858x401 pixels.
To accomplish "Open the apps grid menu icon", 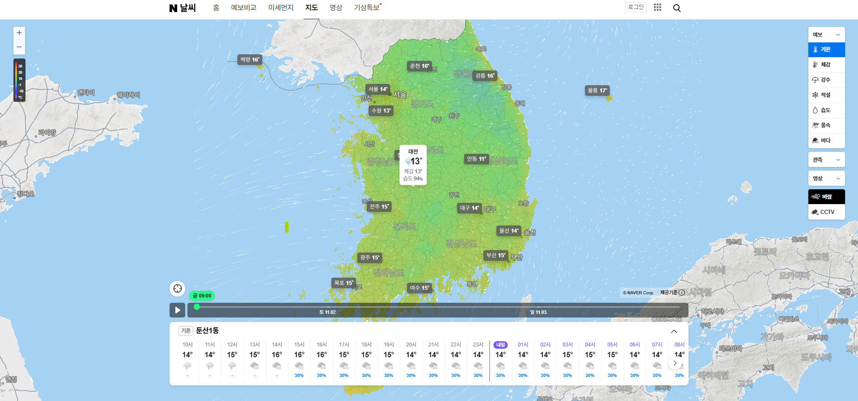I will point(657,8).
